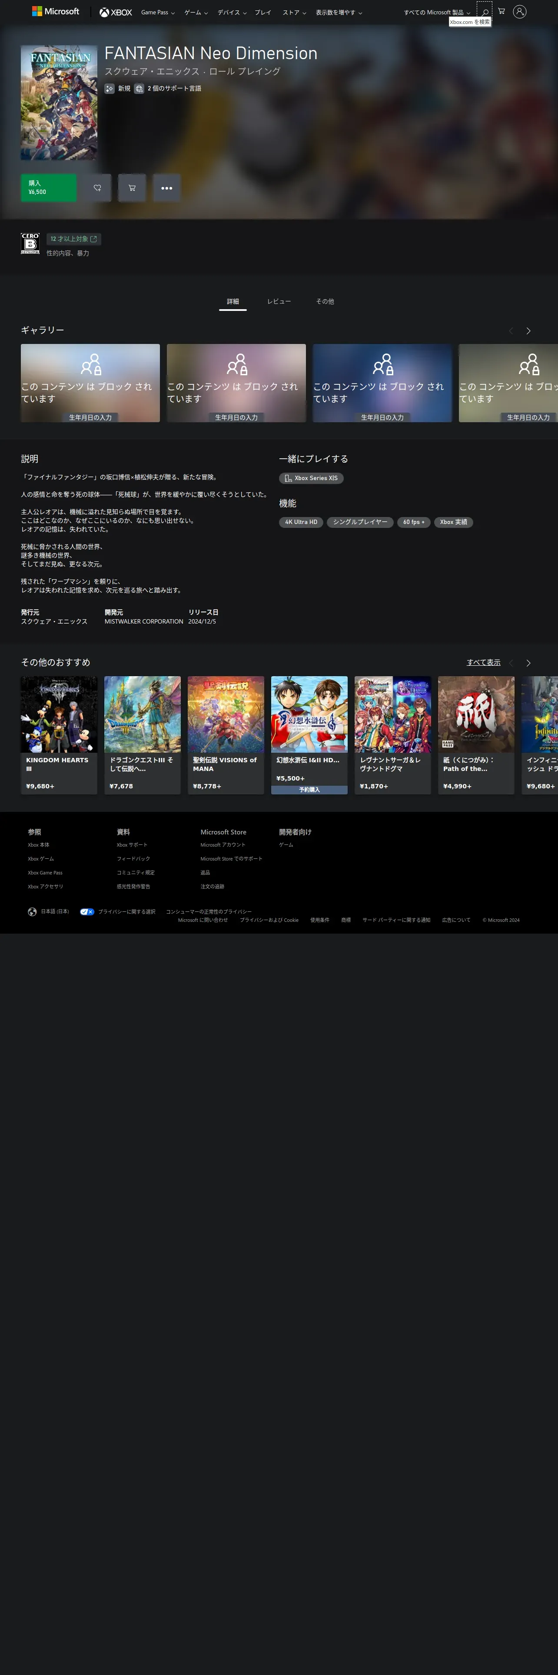This screenshot has width=558, height=1675.
Task: Click the new release sparkle icon
Action: tap(110, 88)
